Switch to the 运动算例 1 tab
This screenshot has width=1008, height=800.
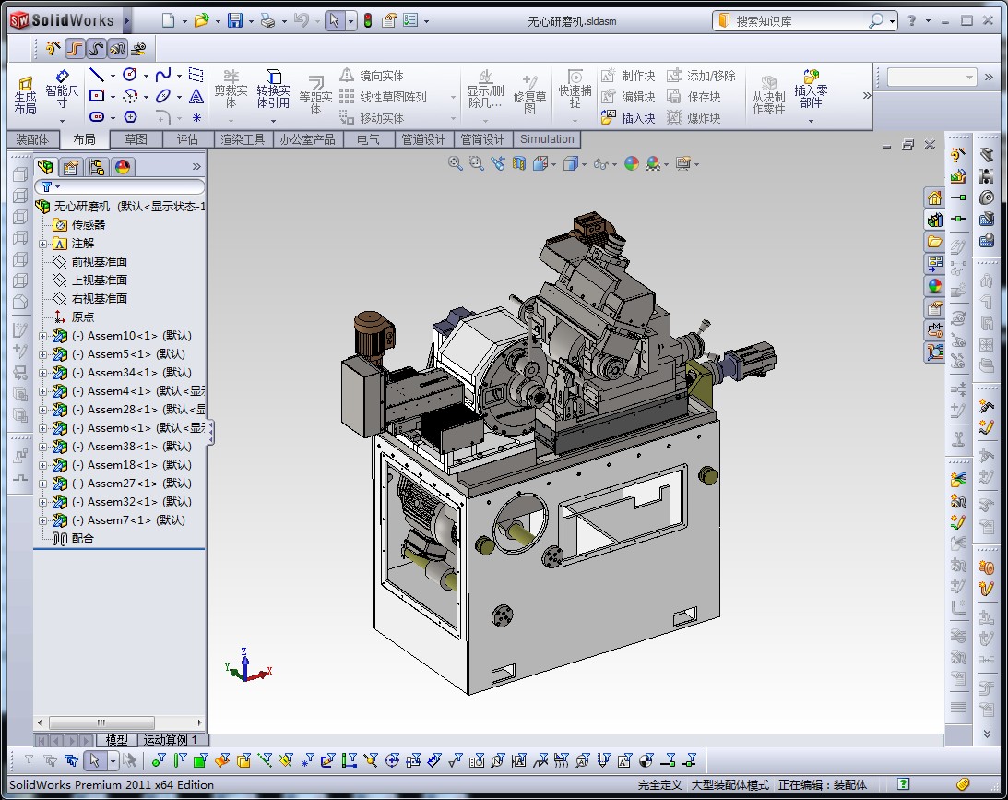(173, 740)
